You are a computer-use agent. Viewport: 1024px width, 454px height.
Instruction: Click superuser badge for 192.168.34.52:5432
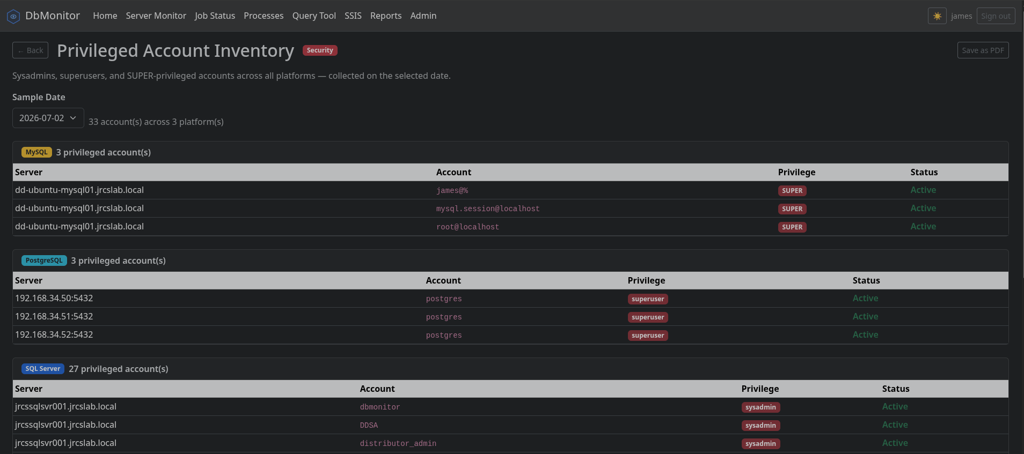[648, 336]
